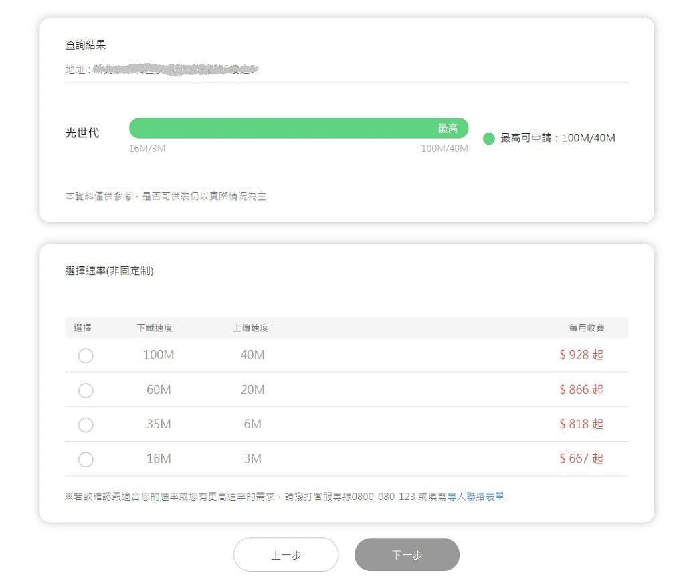Viewport: 685px width, 587px height.
Task: Click the green dot beside 最高可申請
Action: [x=489, y=139]
